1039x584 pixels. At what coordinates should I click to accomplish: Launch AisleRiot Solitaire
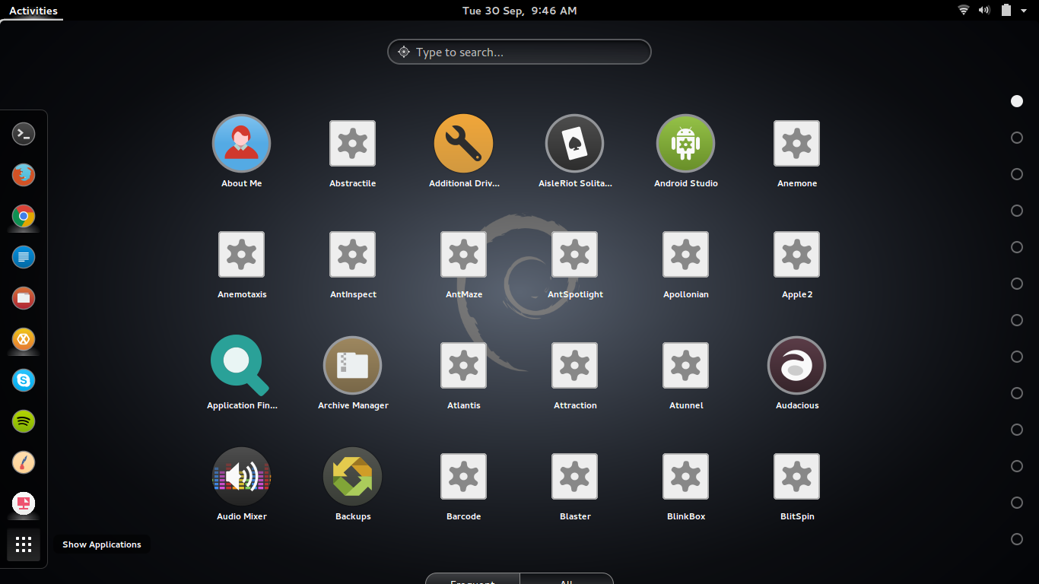point(574,144)
